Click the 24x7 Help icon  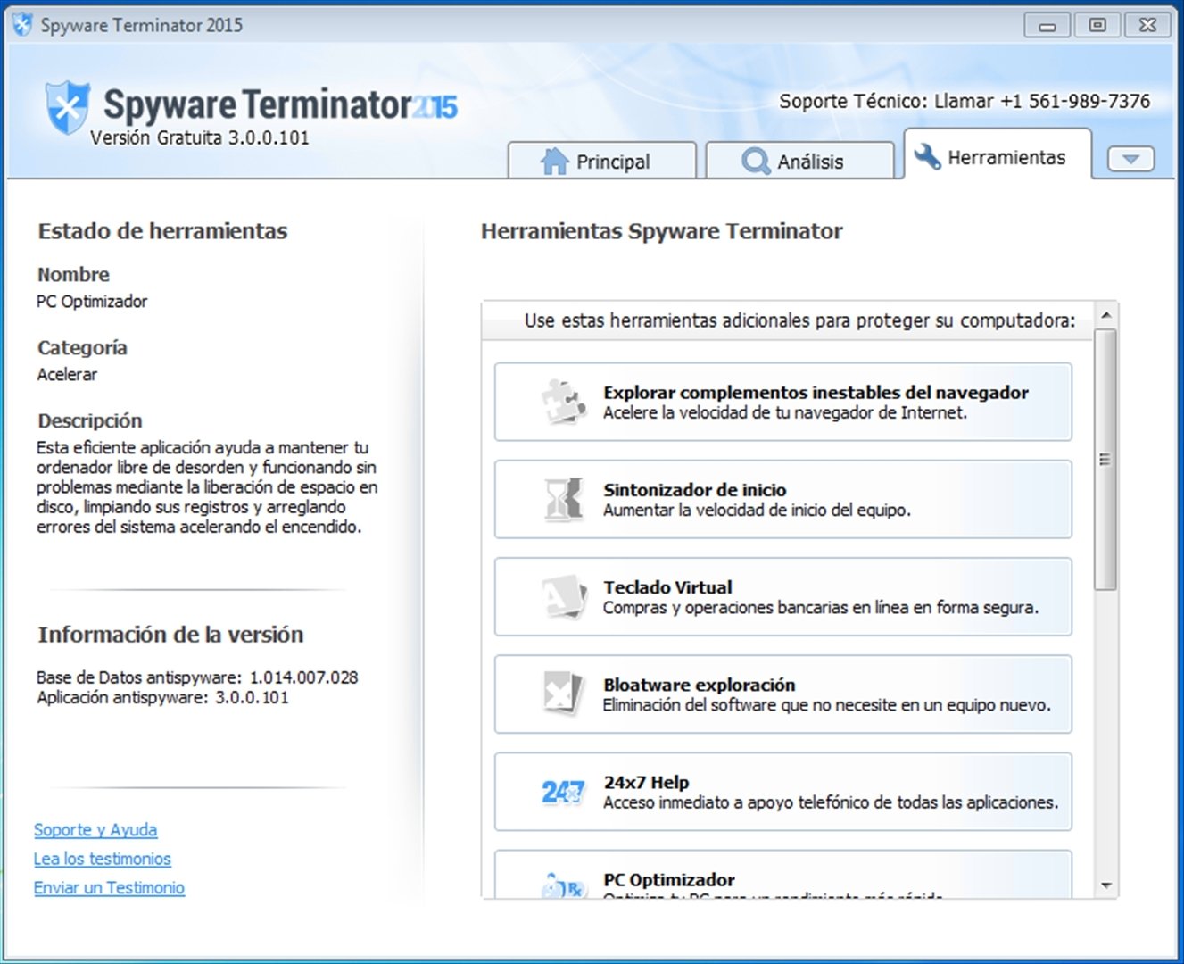click(564, 791)
